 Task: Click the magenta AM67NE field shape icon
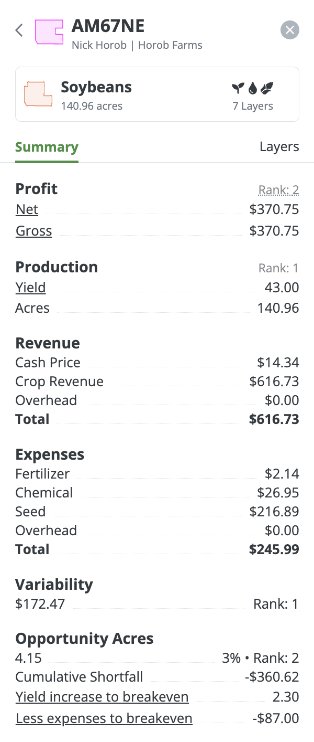(x=49, y=31)
